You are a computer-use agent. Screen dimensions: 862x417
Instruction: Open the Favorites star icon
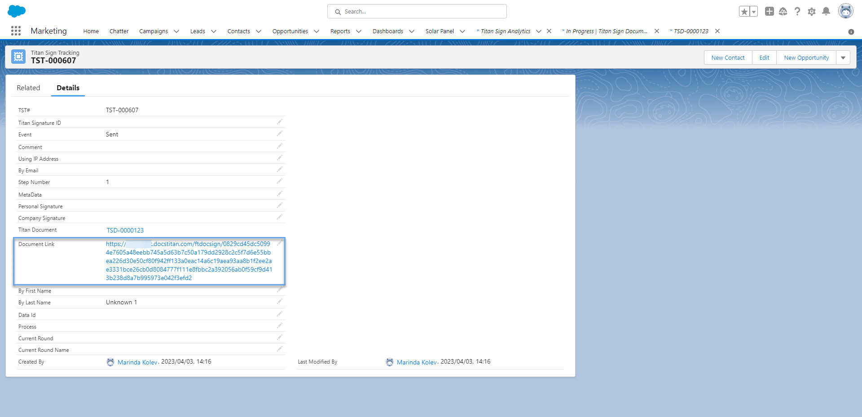click(744, 12)
